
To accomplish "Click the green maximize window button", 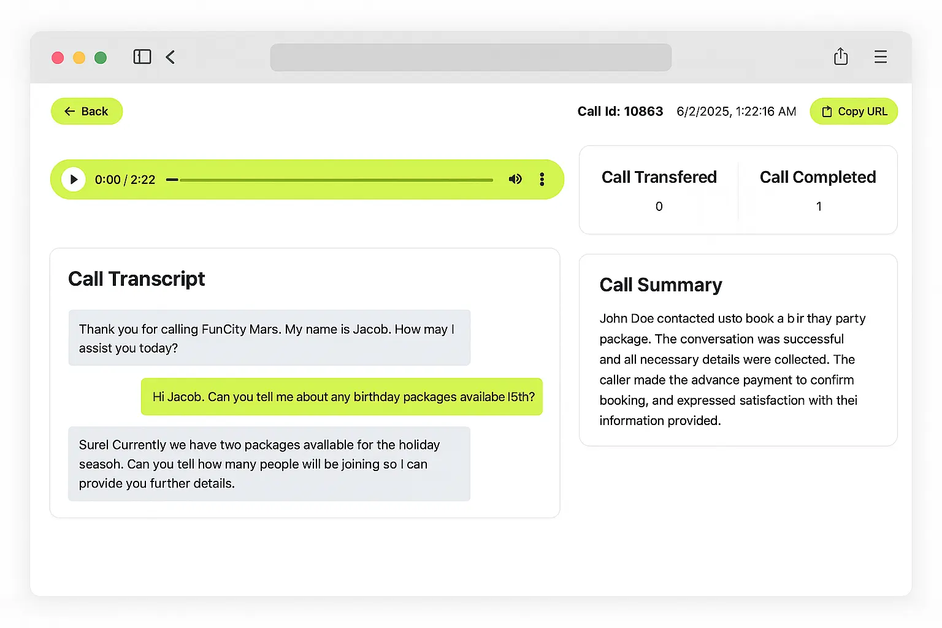I will tap(101, 58).
